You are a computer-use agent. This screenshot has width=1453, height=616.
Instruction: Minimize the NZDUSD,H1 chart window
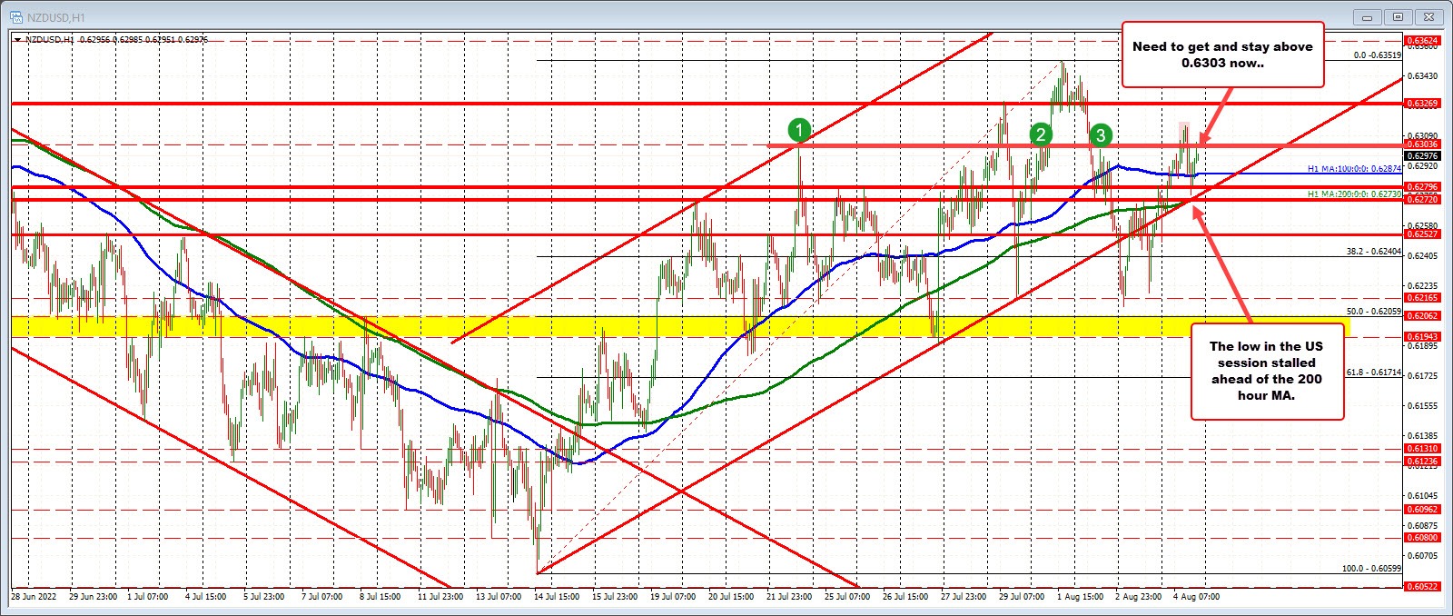(1367, 16)
